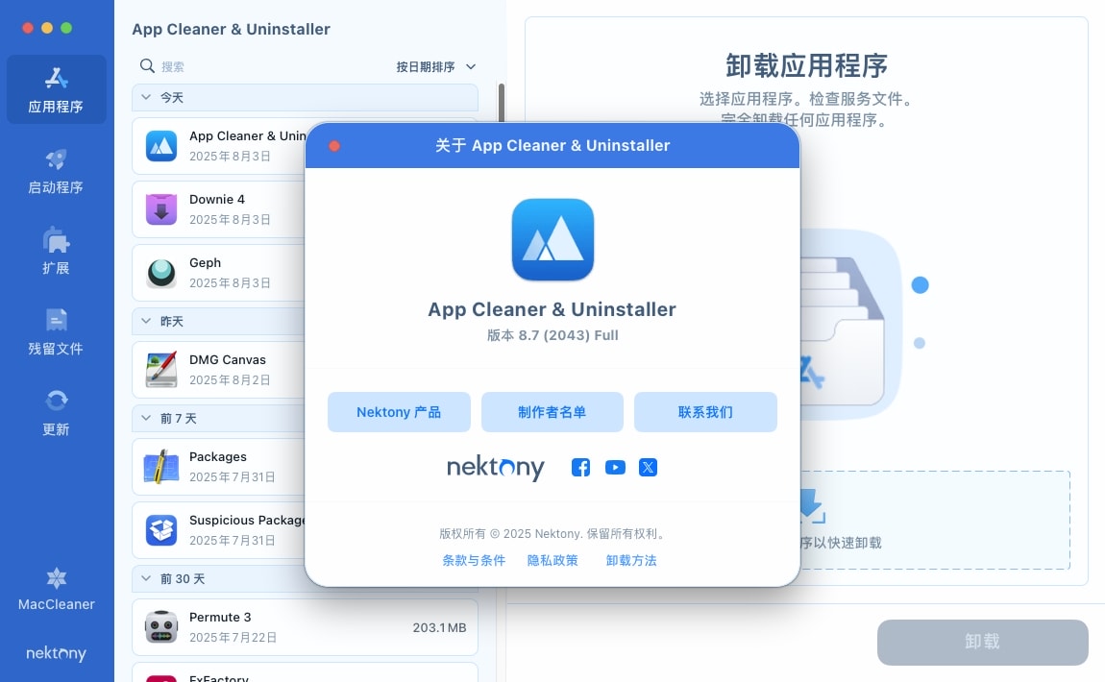Open the 扩展 sidebar tab
Viewport: 1105px width, 682px height.
[x=56, y=253]
